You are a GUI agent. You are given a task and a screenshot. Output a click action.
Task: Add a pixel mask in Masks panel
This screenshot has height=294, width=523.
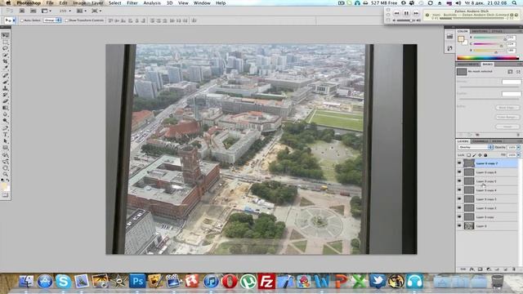510,72
